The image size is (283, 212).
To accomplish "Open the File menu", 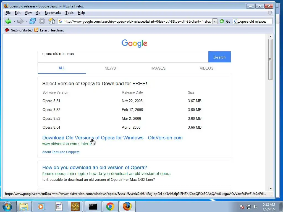I will tap(8, 13).
